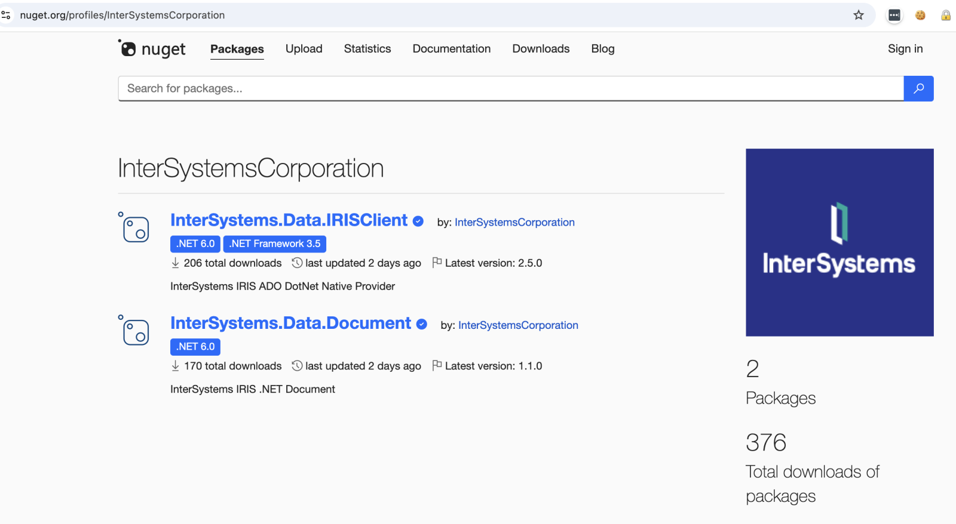Go to the Upload tab
Image resolution: width=956 pixels, height=524 pixels.
(304, 49)
